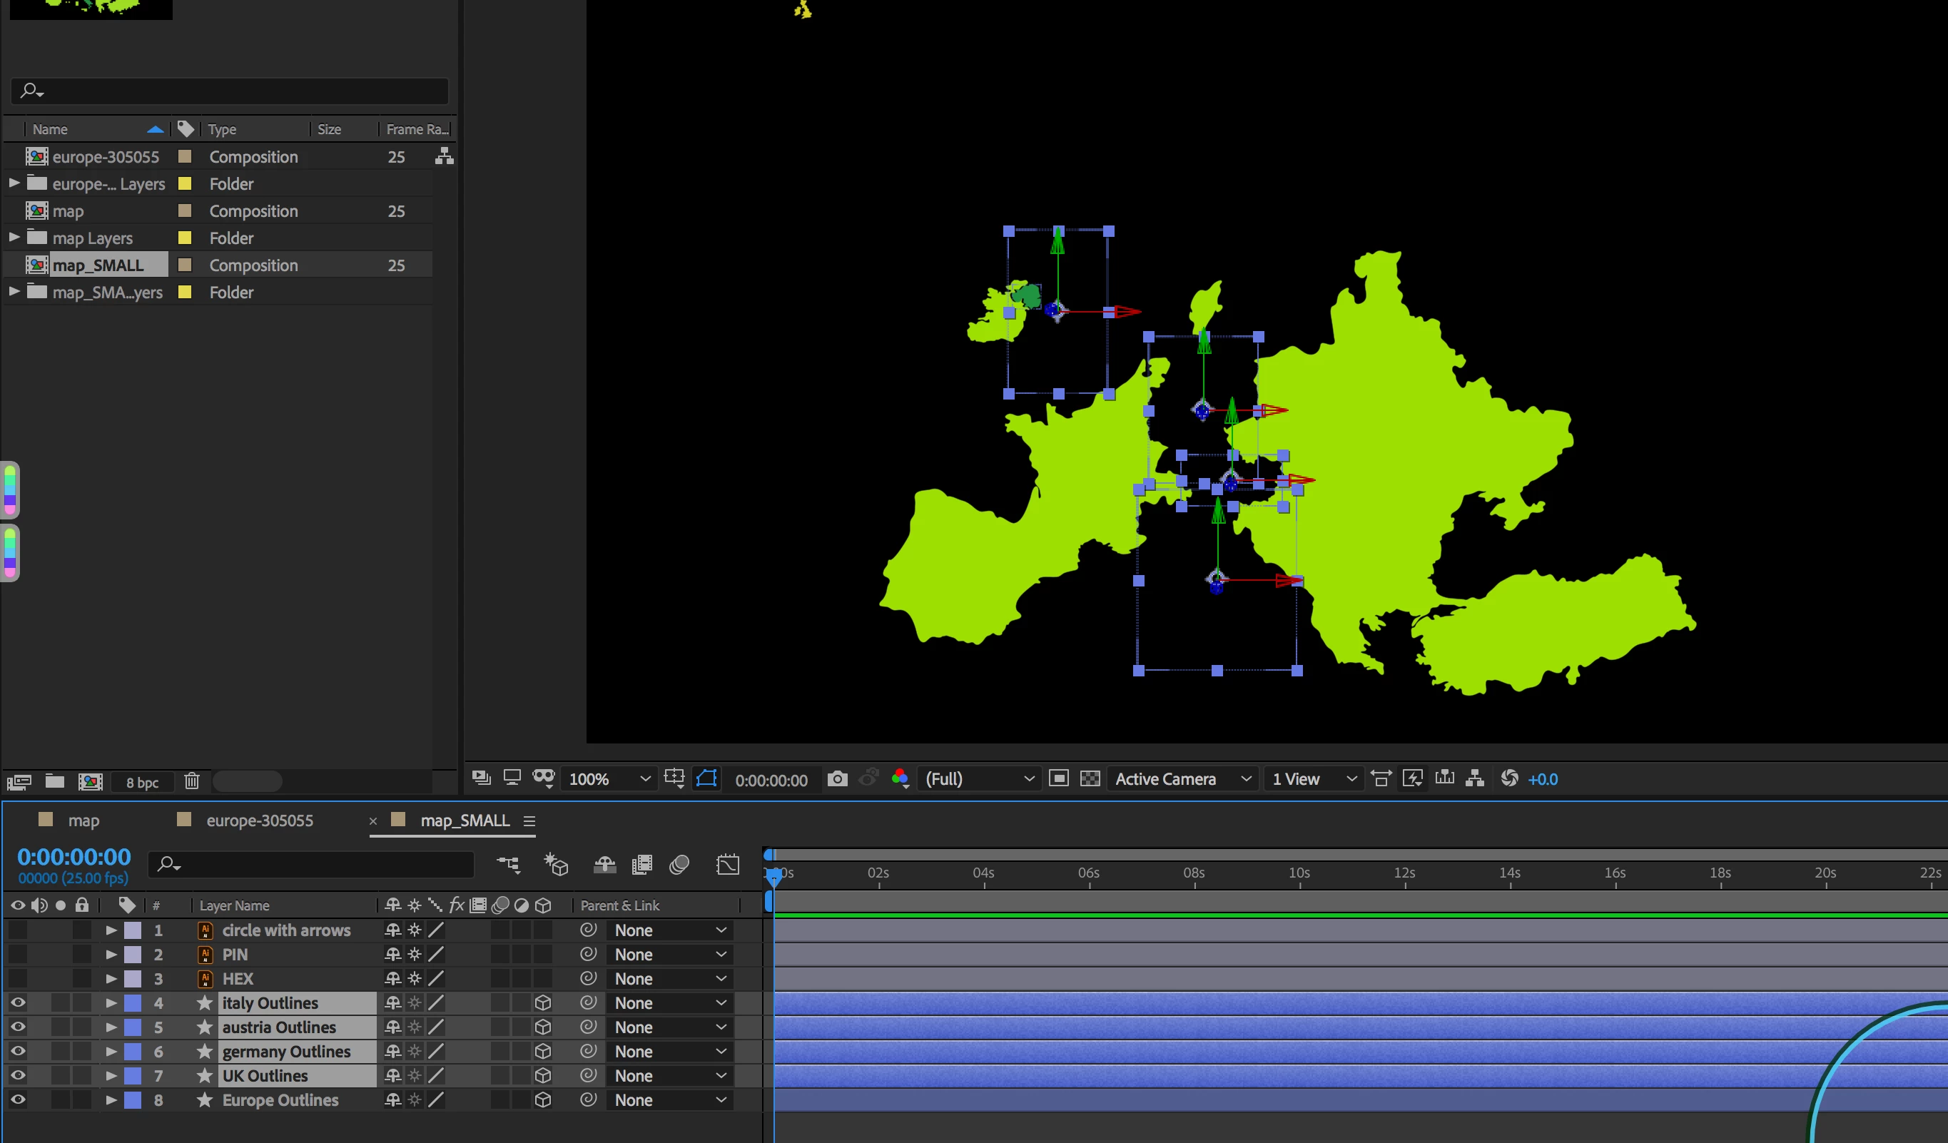The height and width of the screenshot is (1143, 1948).
Task: Take a snapshot with the camera icon
Action: coord(836,779)
